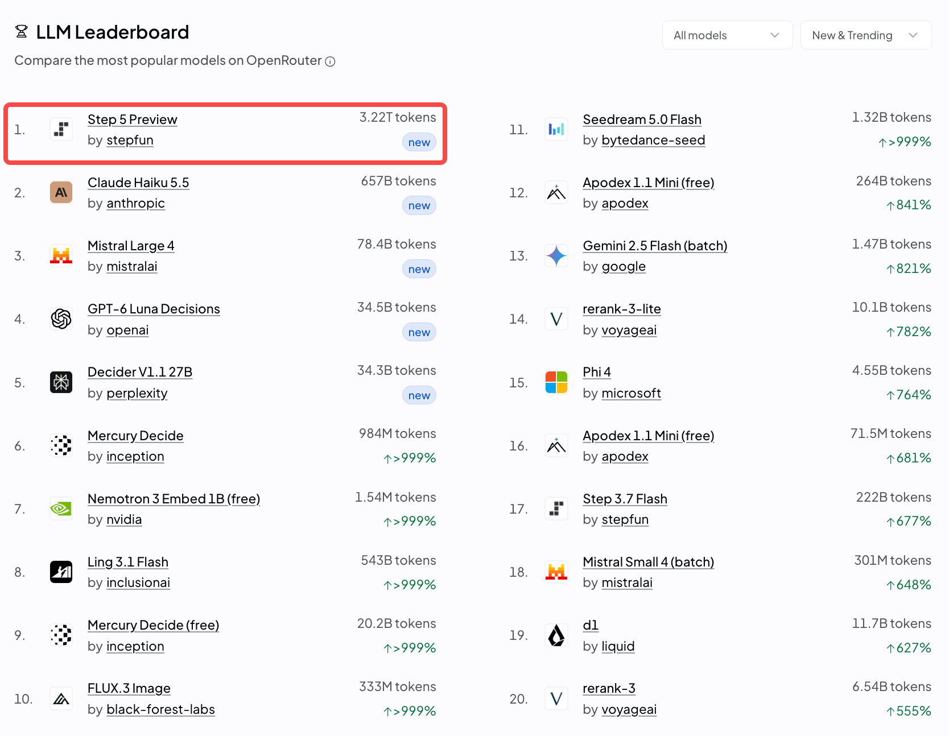
Task: Open the rerank-3 model link
Action: click(x=609, y=688)
